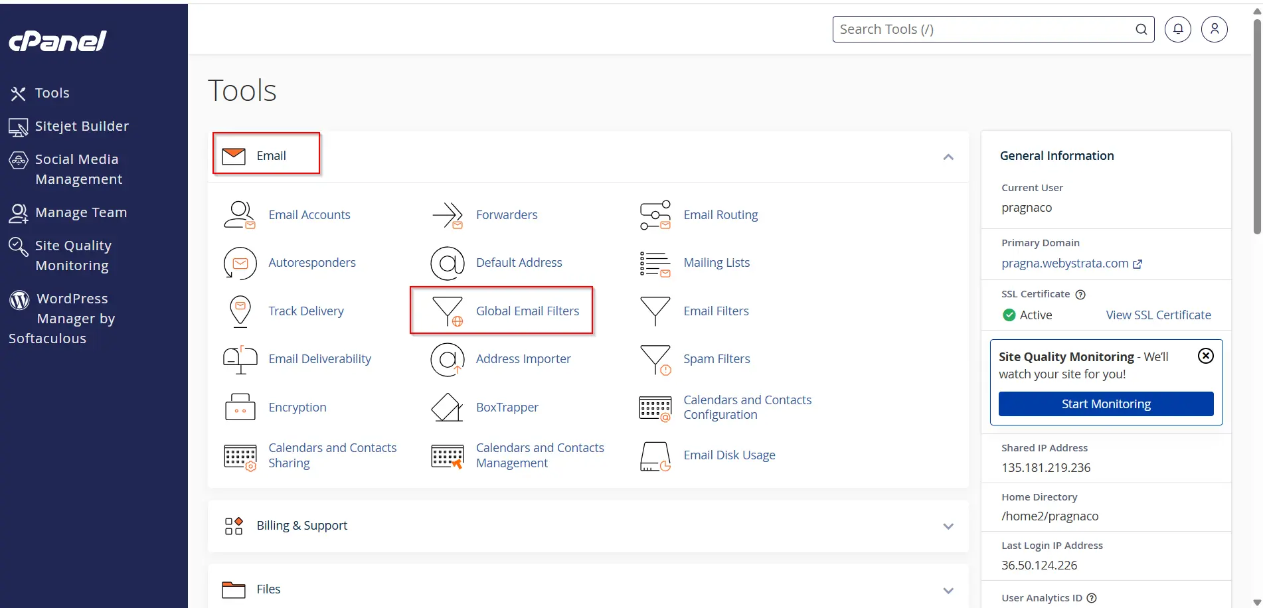Click the Email section envelope icon
Screen dimensions: 1263x608
234,156
